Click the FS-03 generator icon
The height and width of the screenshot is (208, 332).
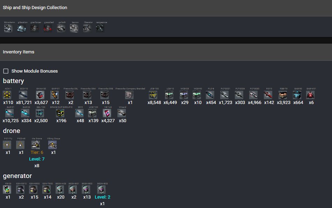tap(8, 189)
